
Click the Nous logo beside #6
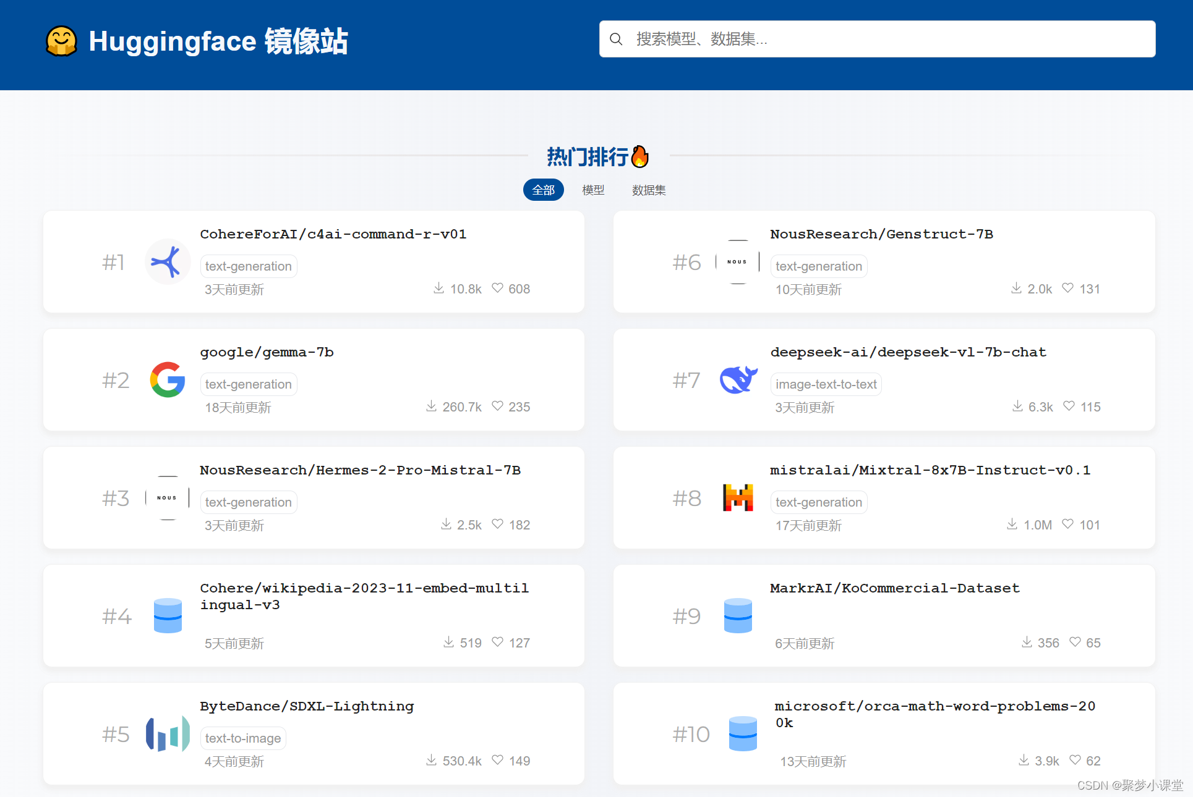[x=737, y=262]
